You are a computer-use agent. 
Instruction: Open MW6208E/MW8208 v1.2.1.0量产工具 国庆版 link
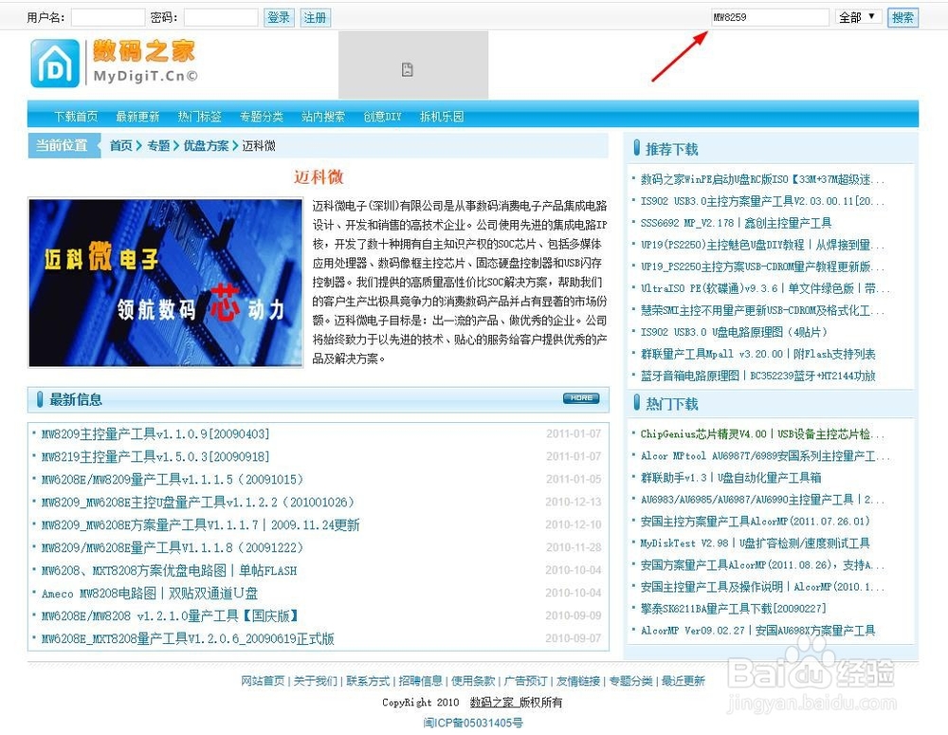click(170, 616)
